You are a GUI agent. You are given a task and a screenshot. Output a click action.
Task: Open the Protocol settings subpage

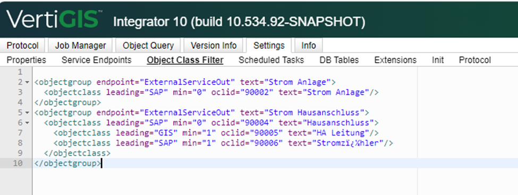click(475, 60)
